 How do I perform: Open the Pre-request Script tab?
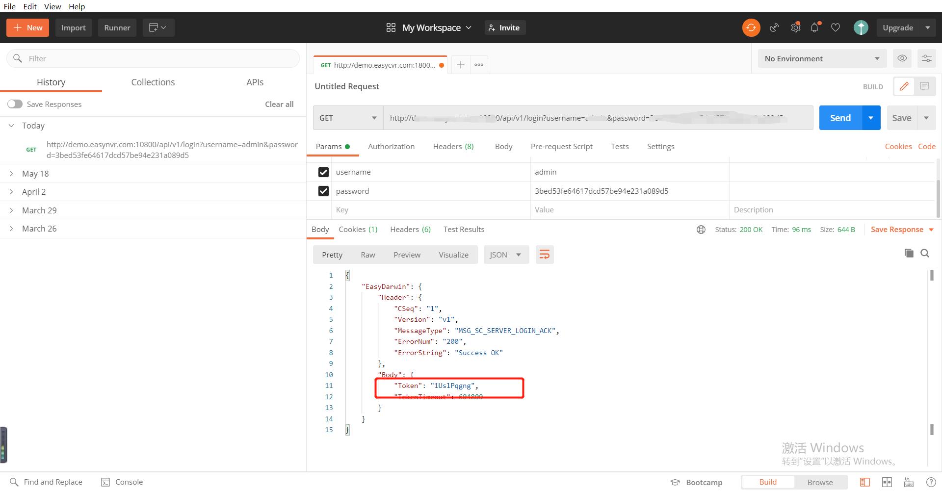tap(562, 146)
